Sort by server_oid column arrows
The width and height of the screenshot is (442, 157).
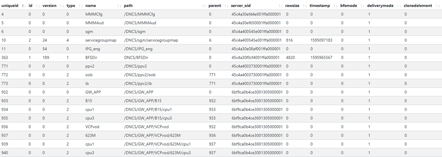click(x=280, y=5)
